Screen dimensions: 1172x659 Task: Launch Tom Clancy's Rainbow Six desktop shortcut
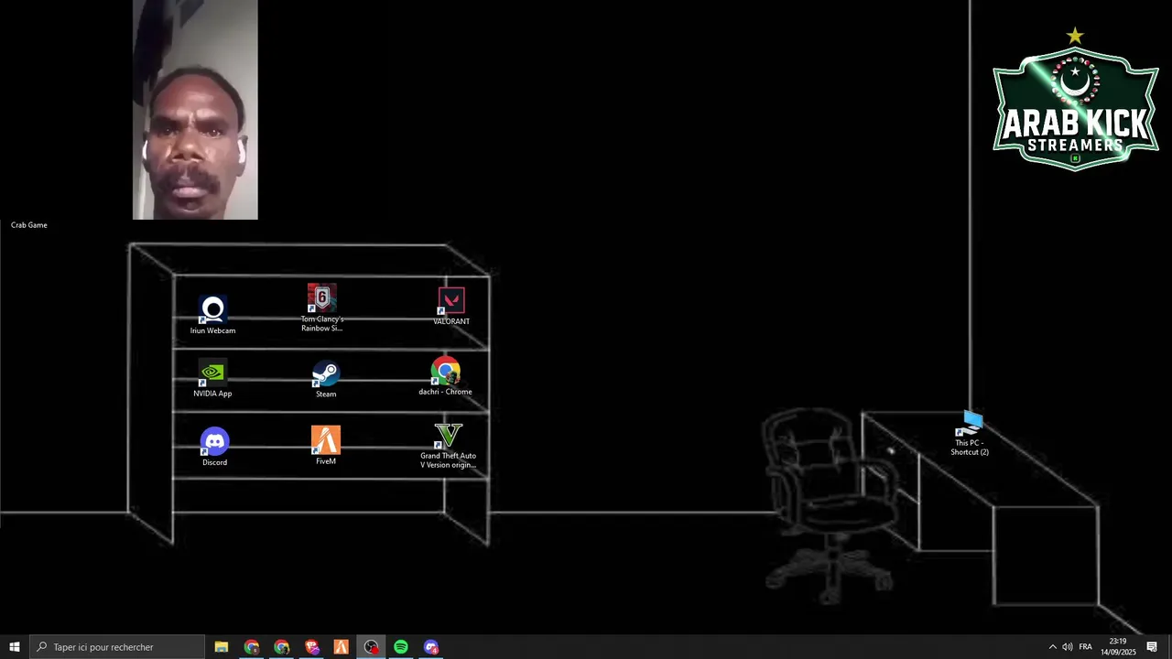coord(322,308)
